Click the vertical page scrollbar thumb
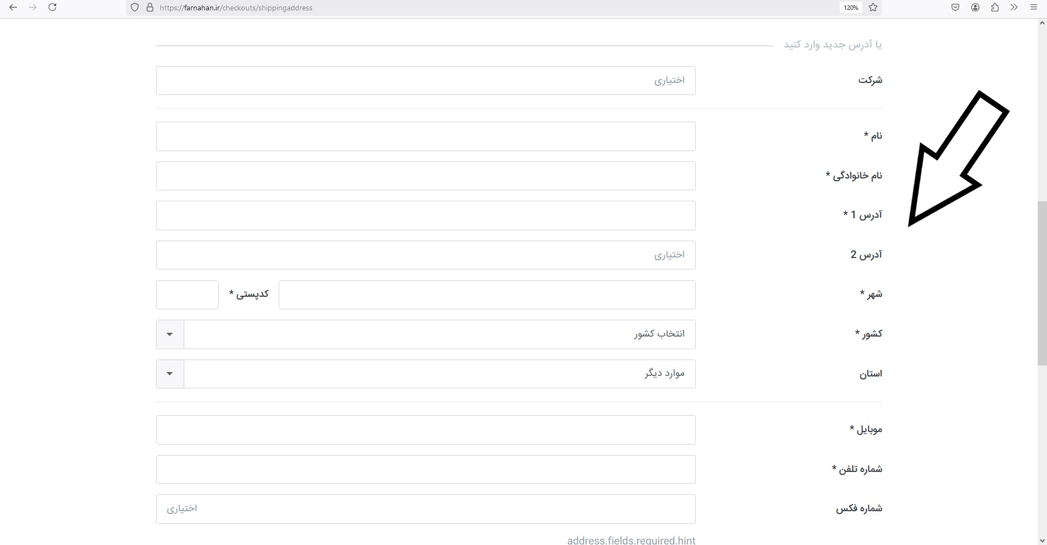1047x545 pixels. pos(1042,283)
